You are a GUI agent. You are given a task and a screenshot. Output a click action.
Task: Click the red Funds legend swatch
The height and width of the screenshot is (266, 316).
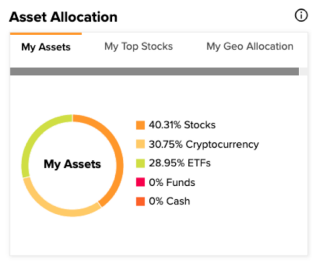(x=140, y=182)
